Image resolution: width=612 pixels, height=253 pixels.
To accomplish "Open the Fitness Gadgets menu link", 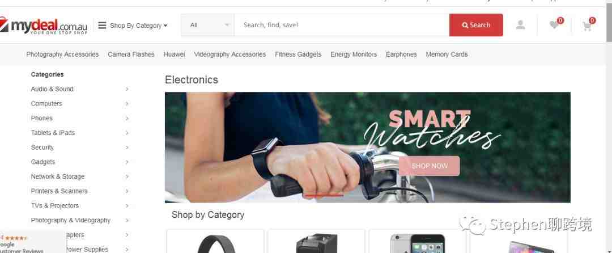I will pos(298,54).
